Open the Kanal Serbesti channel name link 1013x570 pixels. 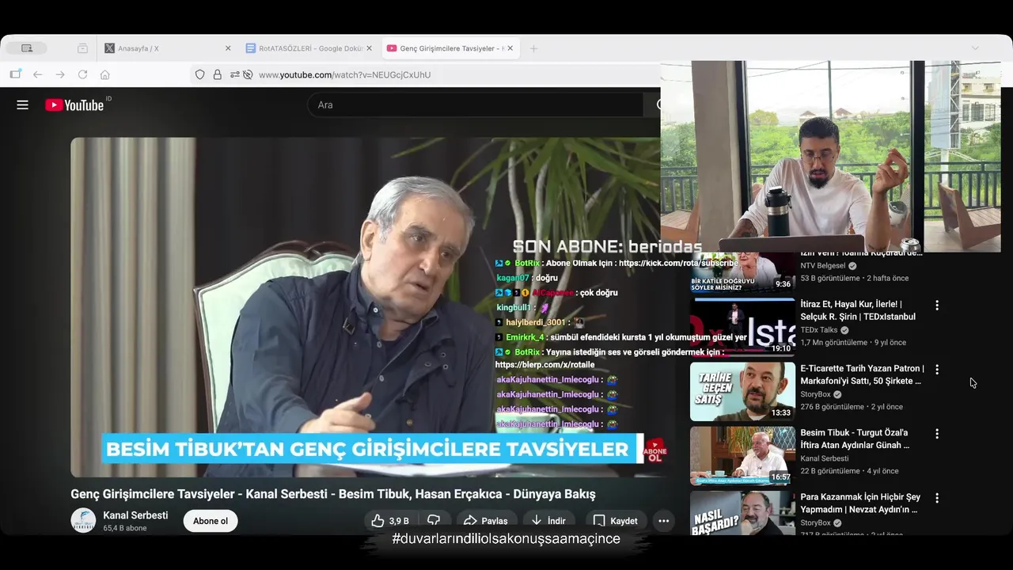tap(135, 515)
